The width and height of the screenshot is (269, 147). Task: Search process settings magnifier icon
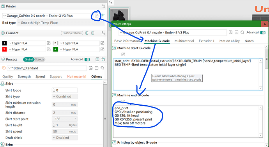pyautogui.click(x=103, y=68)
